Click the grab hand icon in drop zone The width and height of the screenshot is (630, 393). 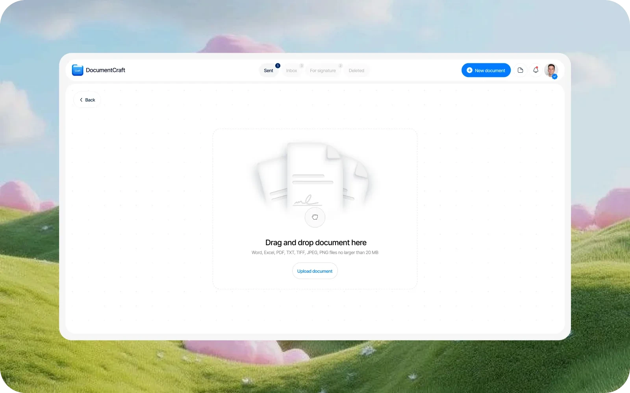315,217
